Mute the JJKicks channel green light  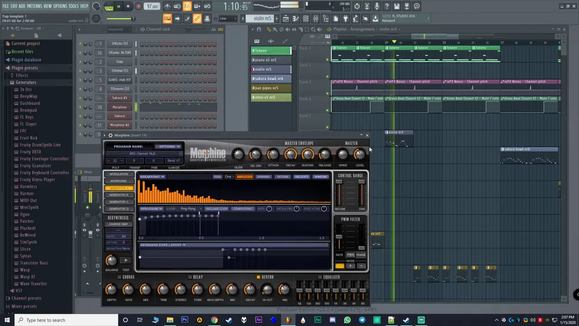tap(80, 44)
